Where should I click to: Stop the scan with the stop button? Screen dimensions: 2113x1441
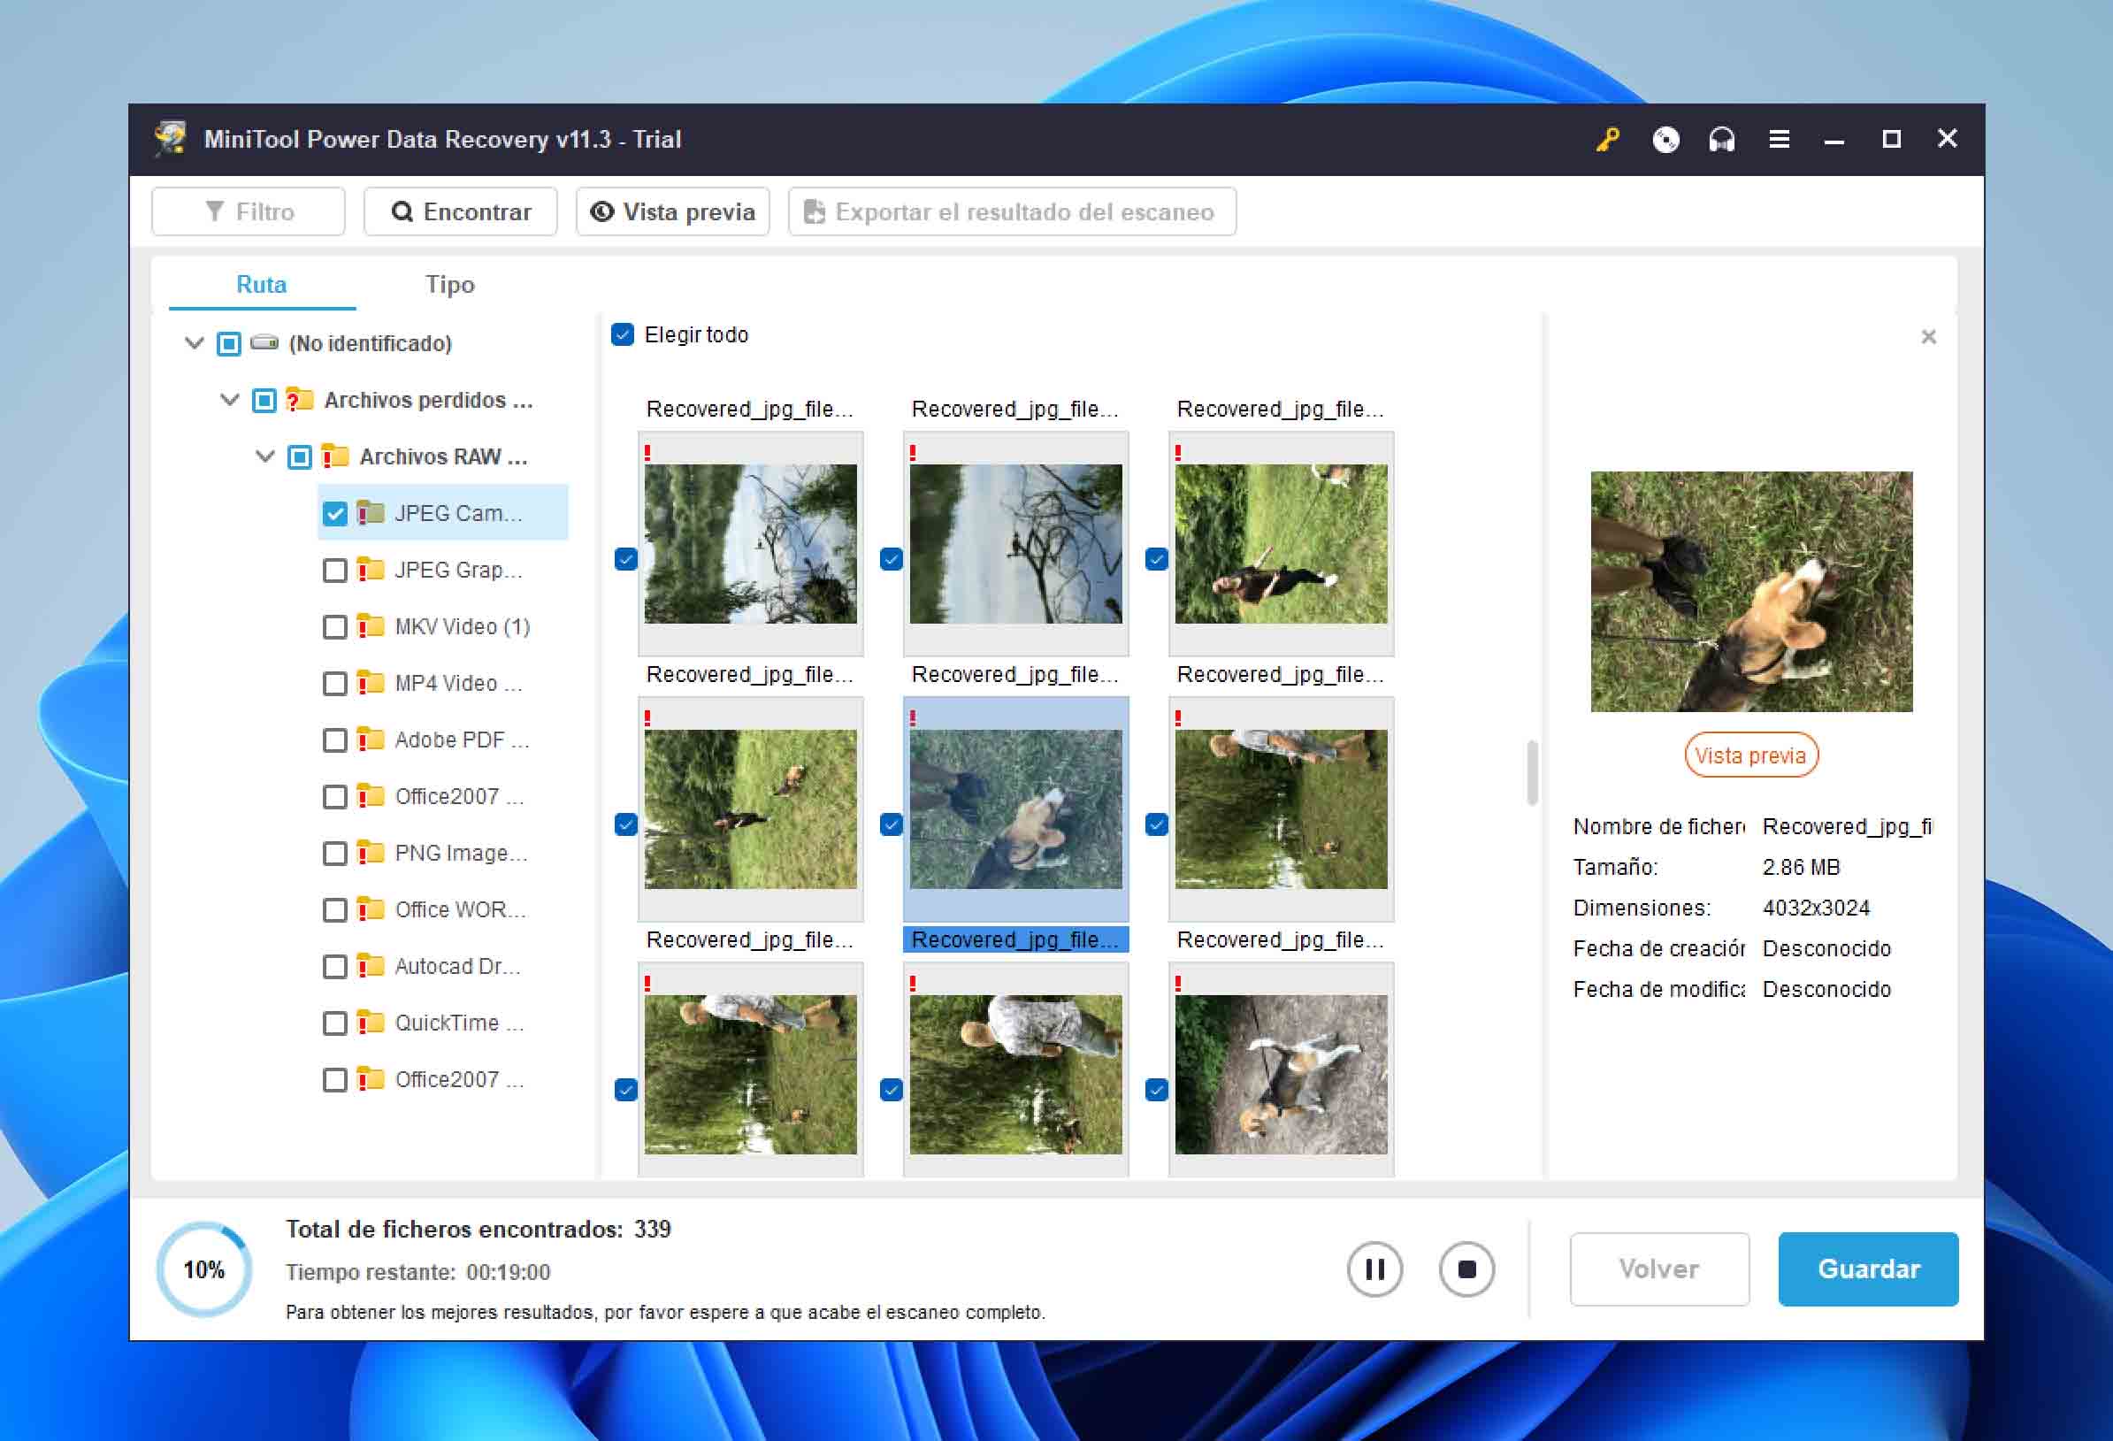1466,1269
